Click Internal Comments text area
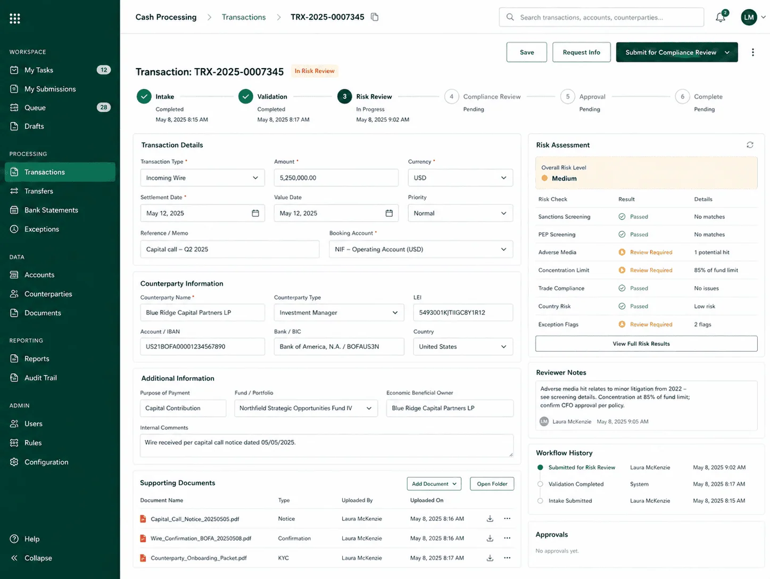The width and height of the screenshot is (770, 579). 327,446
